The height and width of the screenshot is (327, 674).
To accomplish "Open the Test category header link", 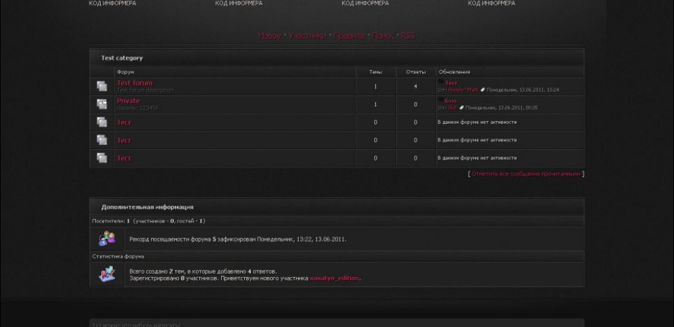I will click(x=122, y=58).
